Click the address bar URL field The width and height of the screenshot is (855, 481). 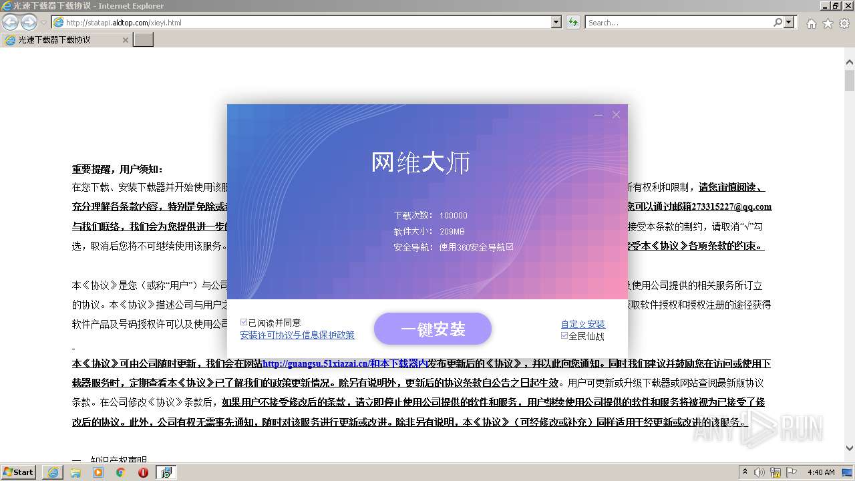point(302,23)
